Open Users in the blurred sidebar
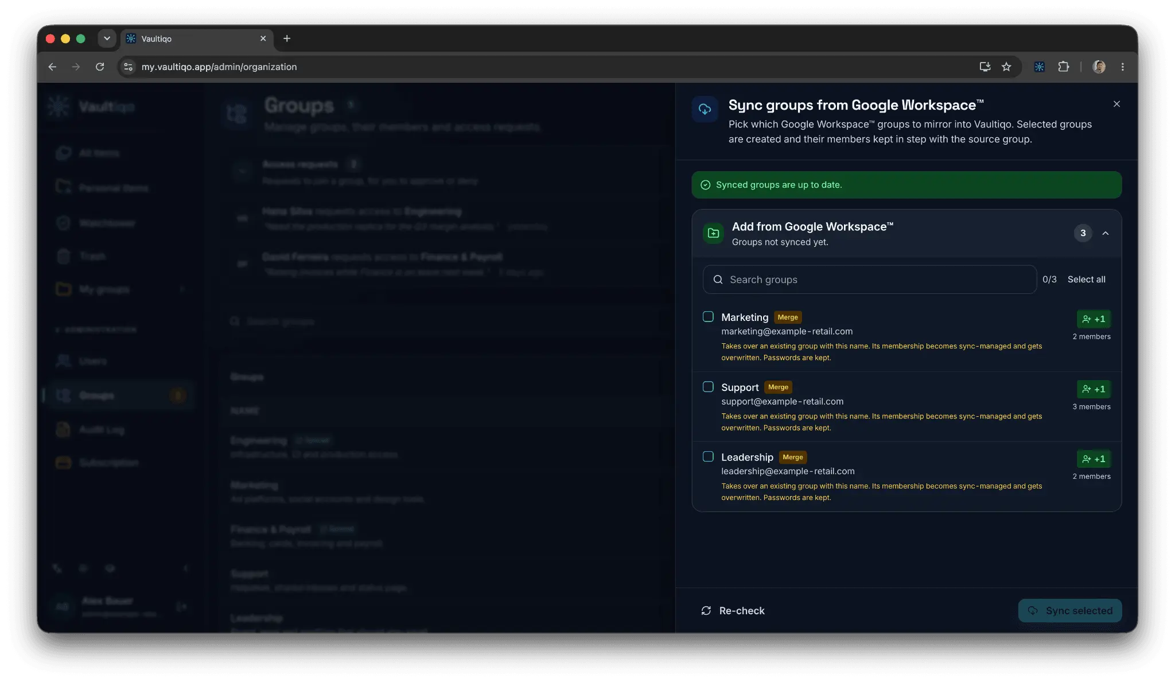 pyautogui.click(x=93, y=361)
